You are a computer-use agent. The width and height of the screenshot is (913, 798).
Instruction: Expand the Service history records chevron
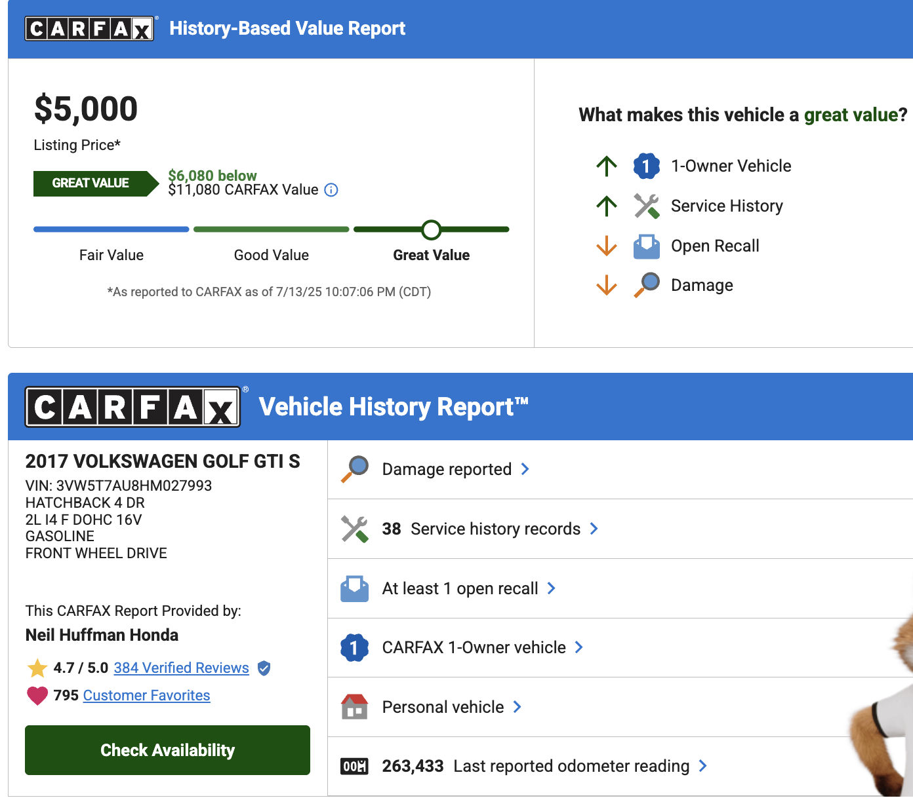click(x=594, y=529)
